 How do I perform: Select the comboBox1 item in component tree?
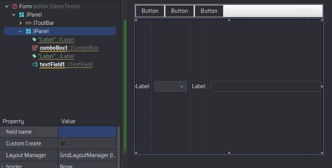[x=53, y=48]
